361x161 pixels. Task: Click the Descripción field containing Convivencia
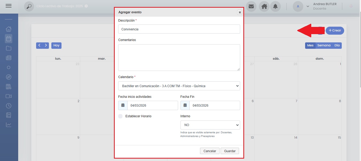[179, 29]
